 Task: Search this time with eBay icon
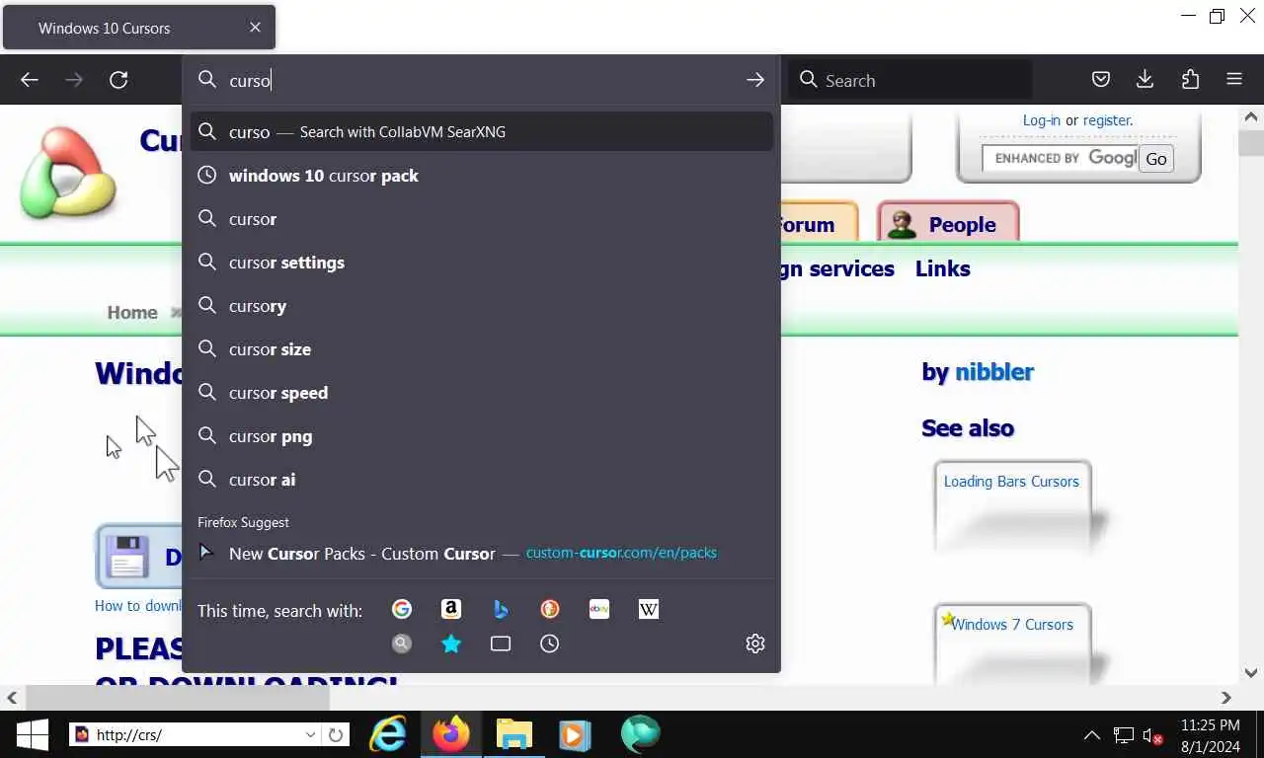(x=599, y=609)
